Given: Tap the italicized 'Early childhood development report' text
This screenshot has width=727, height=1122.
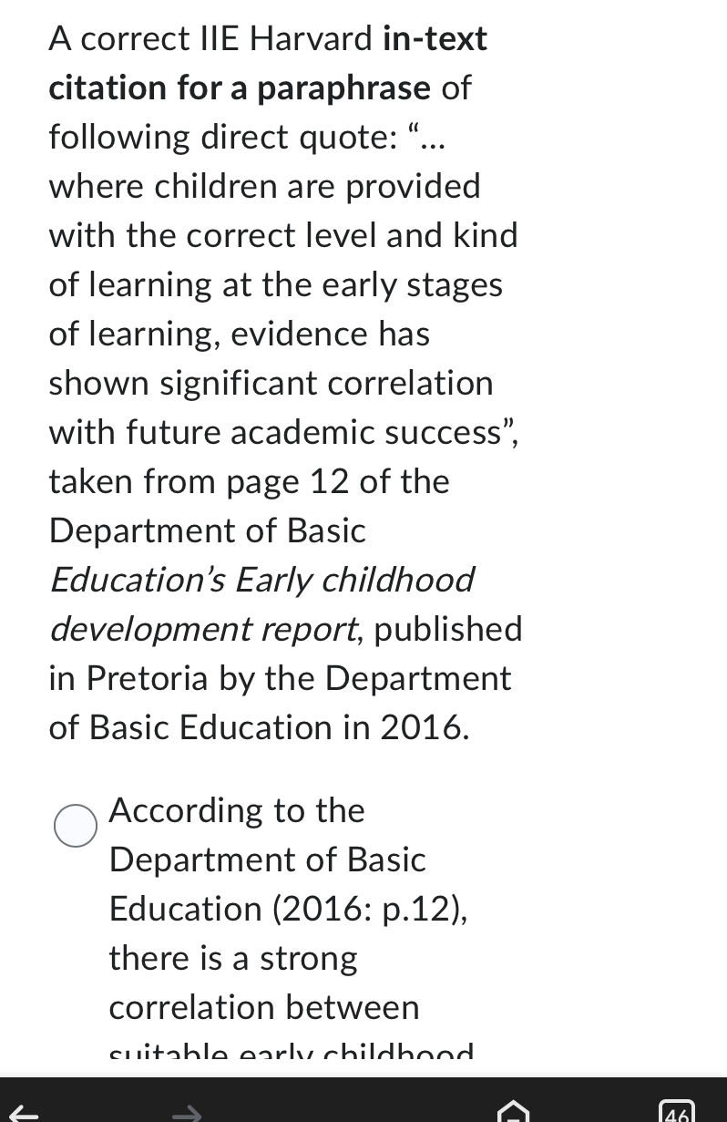Looking at the screenshot, I should coord(263,604).
